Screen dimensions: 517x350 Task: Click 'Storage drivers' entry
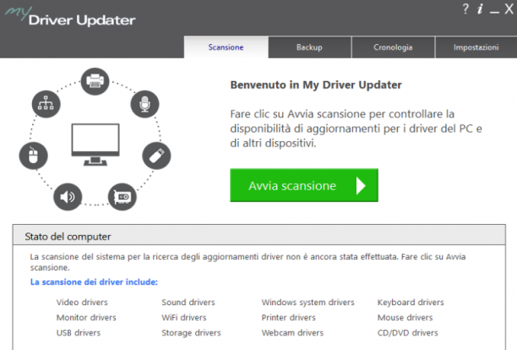pyautogui.click(x=191, y=332)
